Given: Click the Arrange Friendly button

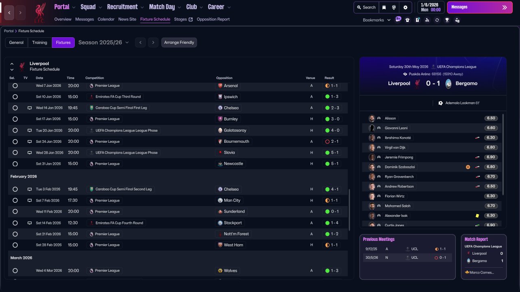Looking at the screenshot, I should (x=179, y=43).
